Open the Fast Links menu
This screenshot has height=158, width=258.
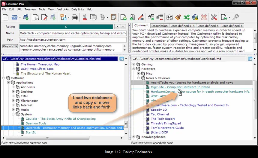click(x=62, y=9)
